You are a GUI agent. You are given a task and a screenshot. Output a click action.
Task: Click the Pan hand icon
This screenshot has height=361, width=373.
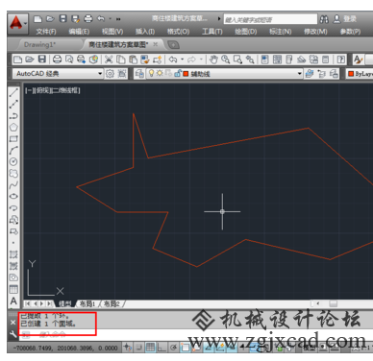pyautogui.click(x=213, y=60)
